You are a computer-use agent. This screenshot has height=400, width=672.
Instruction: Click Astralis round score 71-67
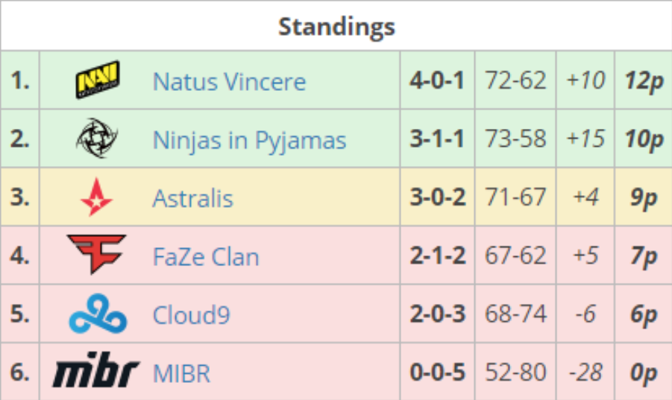(515, 198)
